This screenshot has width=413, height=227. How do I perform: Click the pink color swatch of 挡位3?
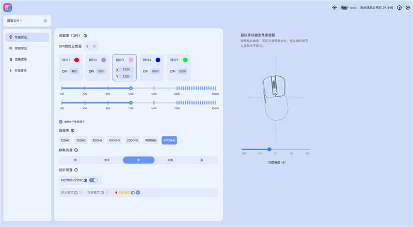tap(131, 60)
